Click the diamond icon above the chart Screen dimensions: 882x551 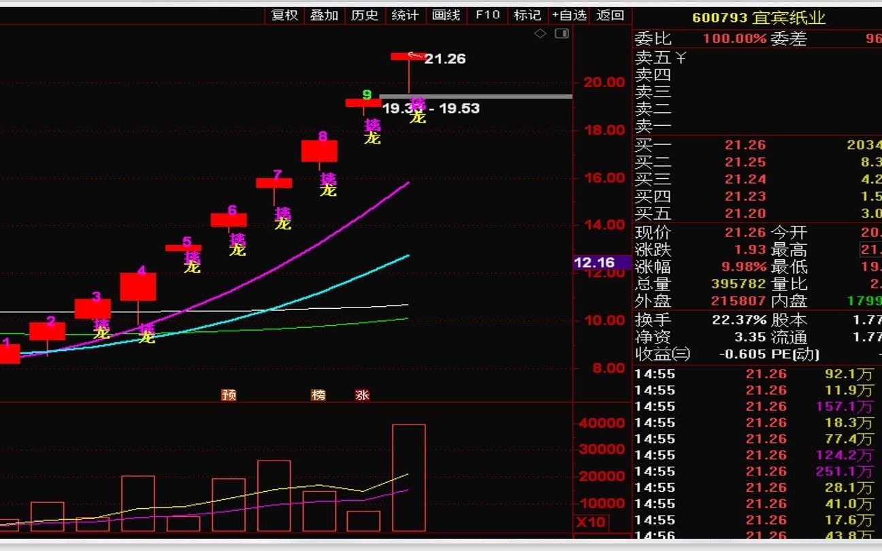(x=540, y=34)
